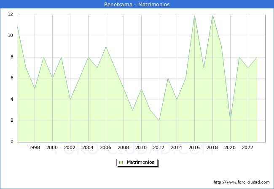Select the 2012 minimum data point
Screen dimensions: 274x189
[159, 121]
